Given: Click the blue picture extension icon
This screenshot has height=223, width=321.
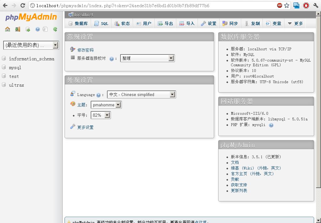Looking at the screenshot, I should coord(296,6).
